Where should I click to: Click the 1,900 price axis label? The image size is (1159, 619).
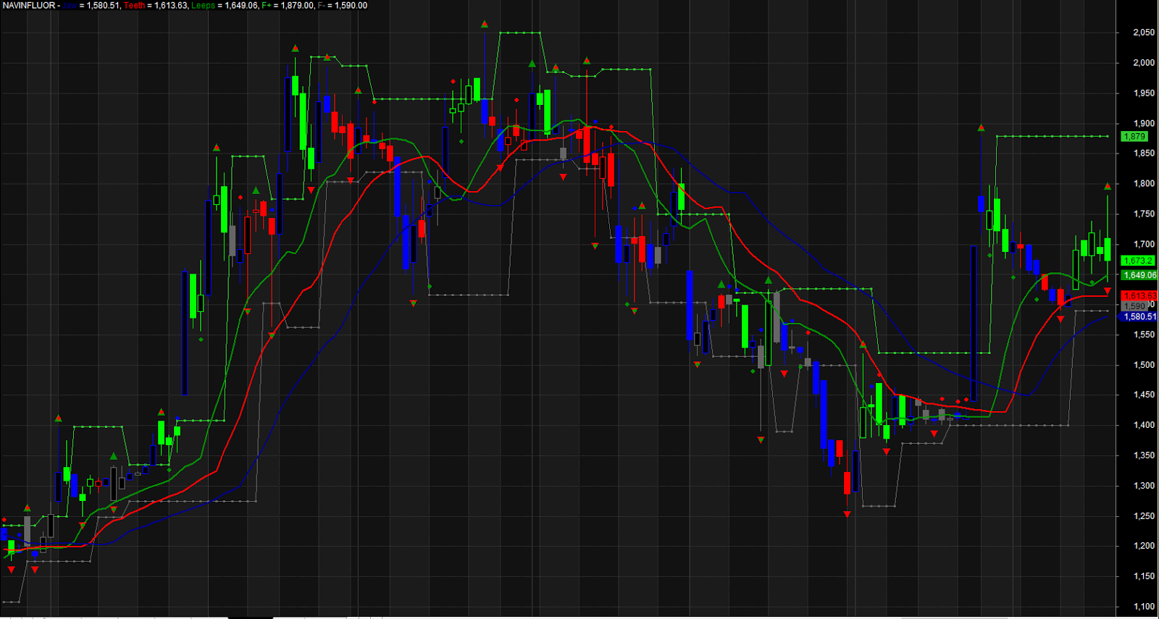(1144, 124)
